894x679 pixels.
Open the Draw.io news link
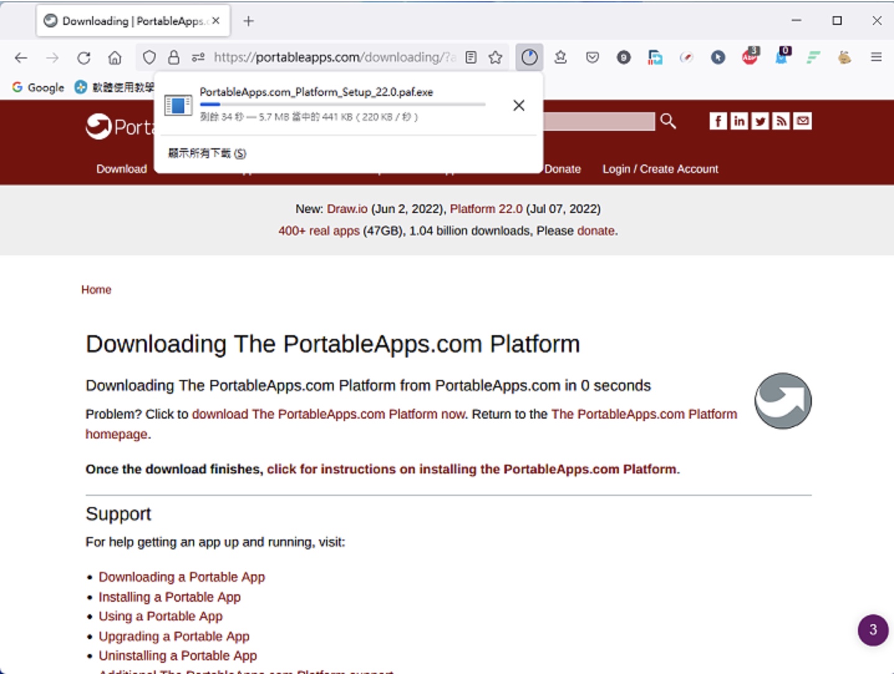(x=347, y=209)
